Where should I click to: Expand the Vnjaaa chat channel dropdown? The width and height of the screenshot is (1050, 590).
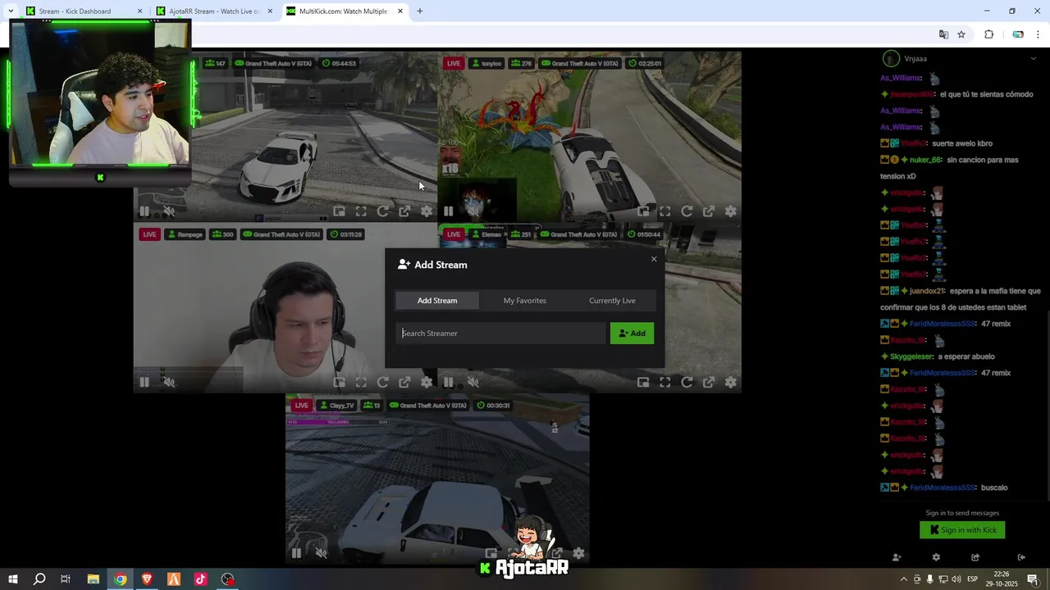tap(1033, 58)
